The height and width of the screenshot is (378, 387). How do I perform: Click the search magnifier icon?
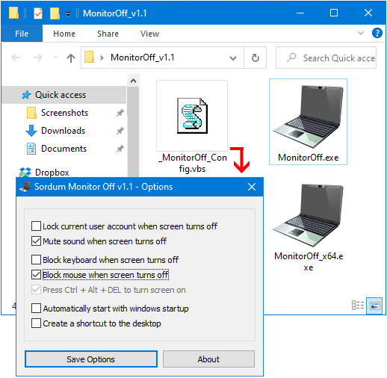pyautogui.click(x=291, y=58)
